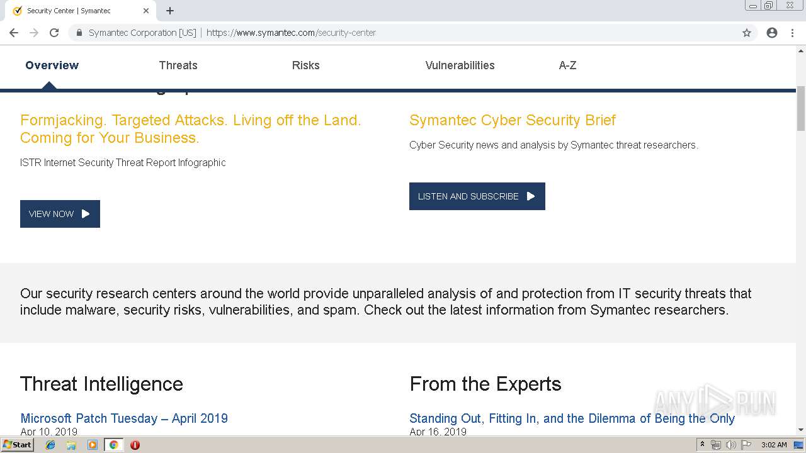Open the Threats section
806x453 pixels.
click(x=178, y=65)
